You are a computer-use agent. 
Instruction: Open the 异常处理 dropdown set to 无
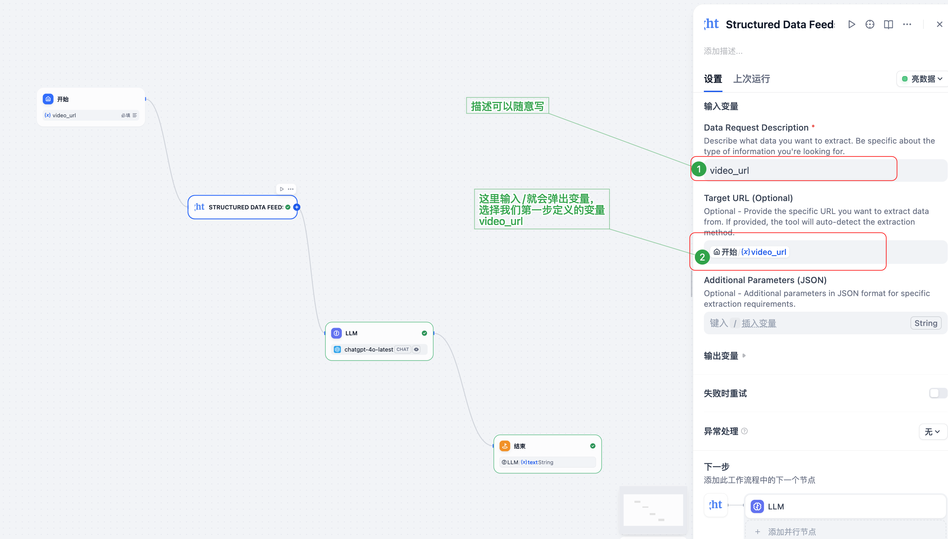tap(932, 431)
